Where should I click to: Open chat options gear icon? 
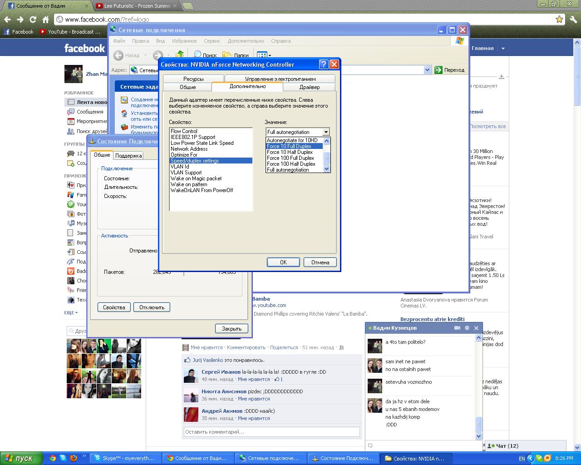pos(467,328)
